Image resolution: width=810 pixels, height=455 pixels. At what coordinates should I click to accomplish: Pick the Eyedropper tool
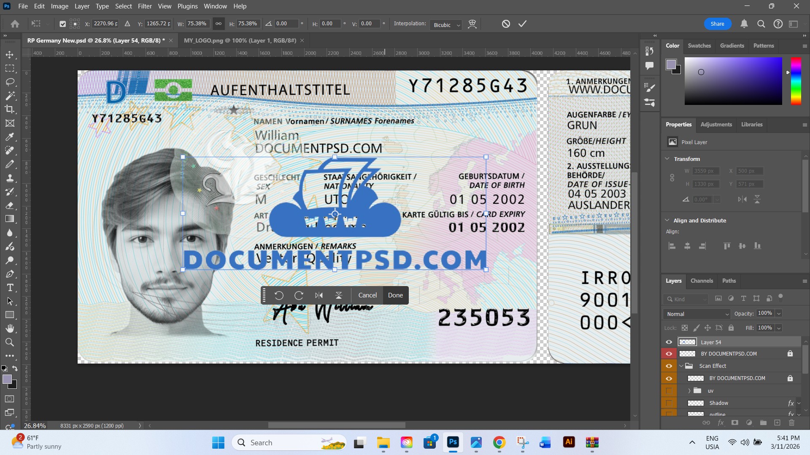pyautogui.click(x=10, y=137)
